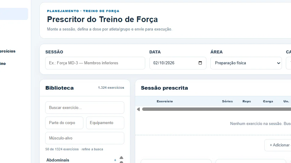Open the calendar picker in the date field
Image resolution: width=291 pixels, height=163 pixels.
coord(200,63)
